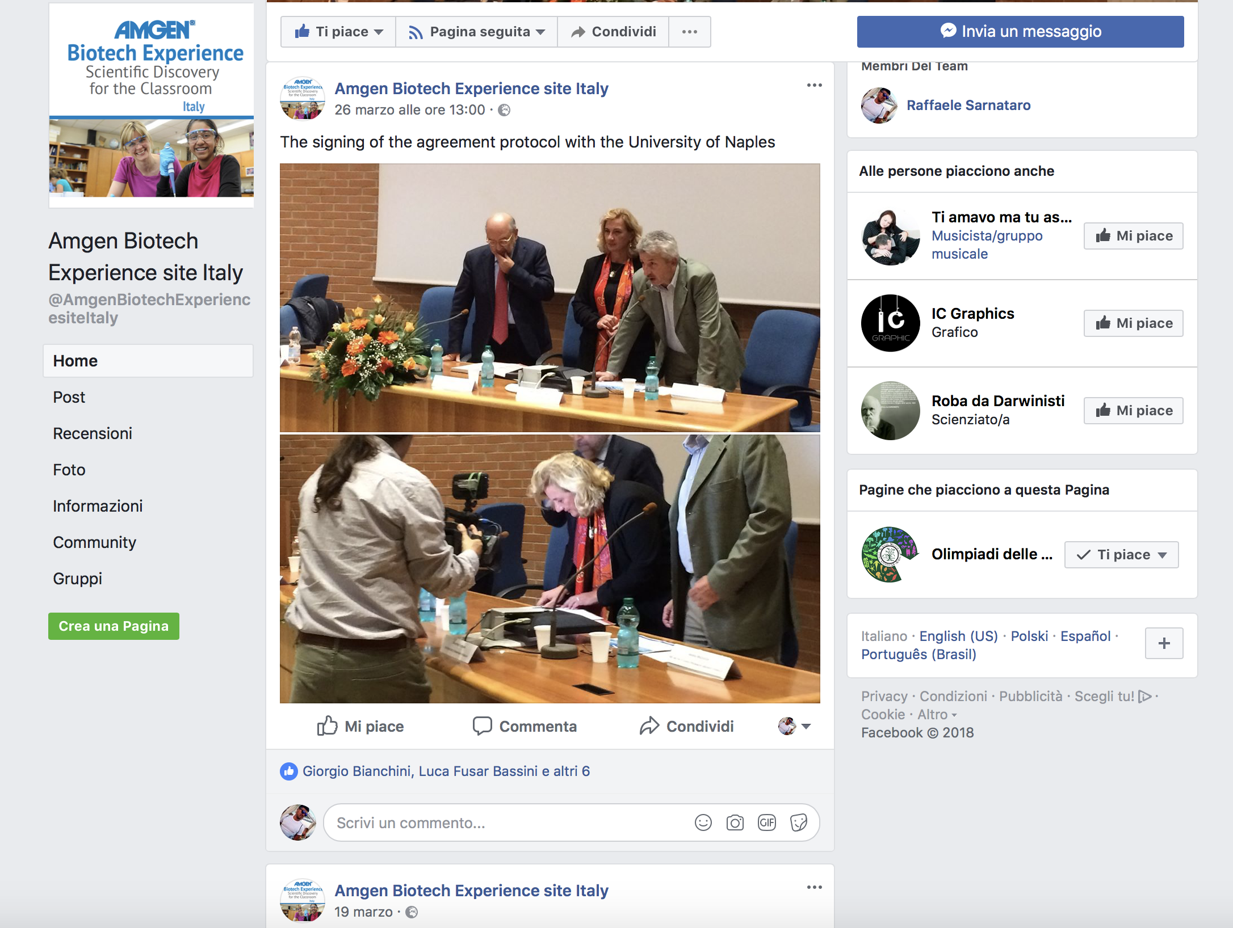The height and width of the screenshot is (928, 1233).
Task: Open the 19 marzo post timestamp
Action: click(x=363, y=912)
